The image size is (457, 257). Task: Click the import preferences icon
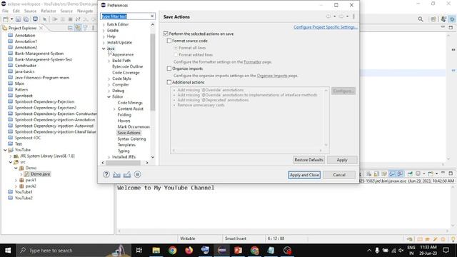[116, 174]
